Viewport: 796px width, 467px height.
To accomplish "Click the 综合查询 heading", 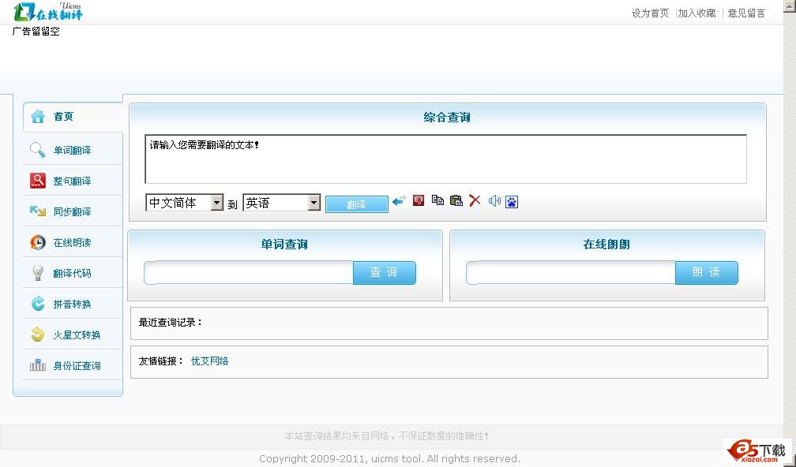I will point(447,118).
